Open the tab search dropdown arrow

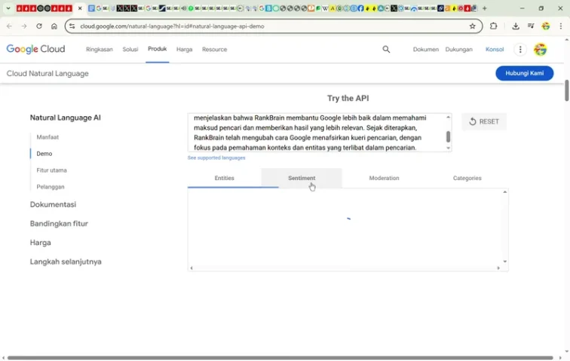pyautogui.click(x=8, y=8)
